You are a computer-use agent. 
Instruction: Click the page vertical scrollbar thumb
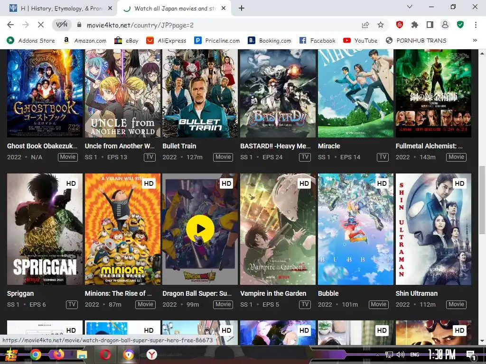point(482,200)
